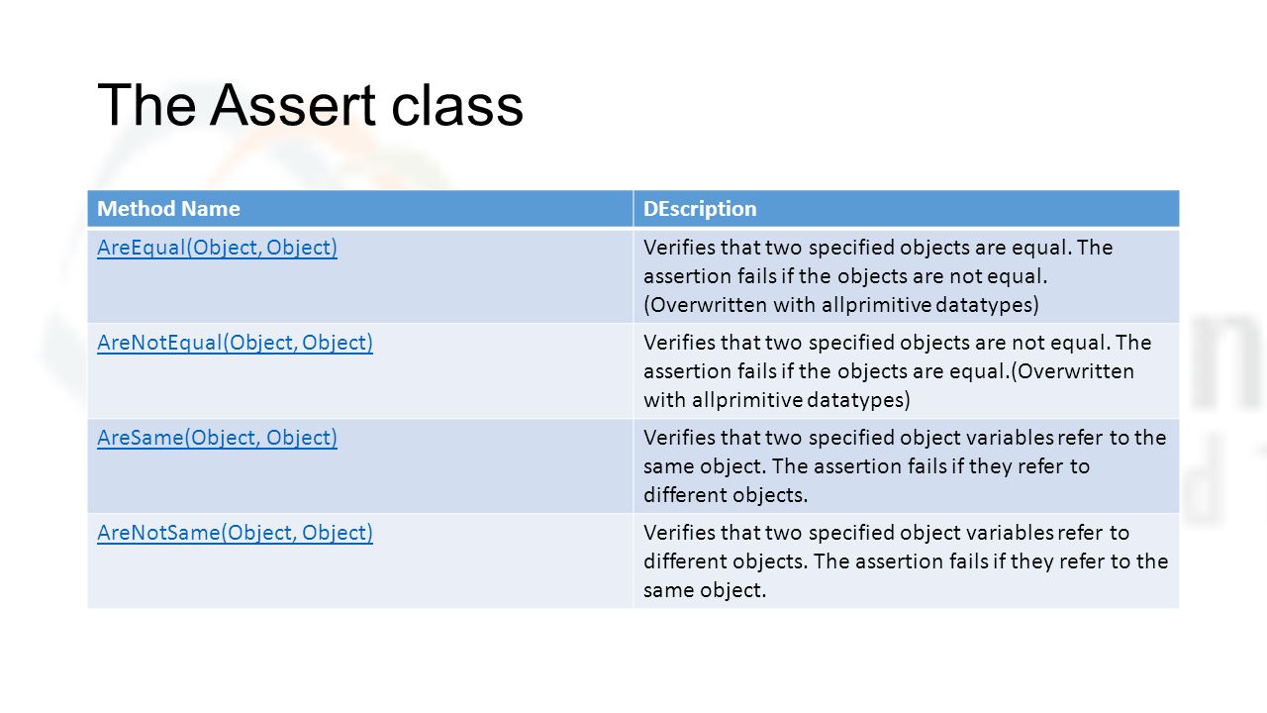Open the AreEqual(Object, Object) link
This screenshot has height=713, width=1267.
click(x=217, y=248)
